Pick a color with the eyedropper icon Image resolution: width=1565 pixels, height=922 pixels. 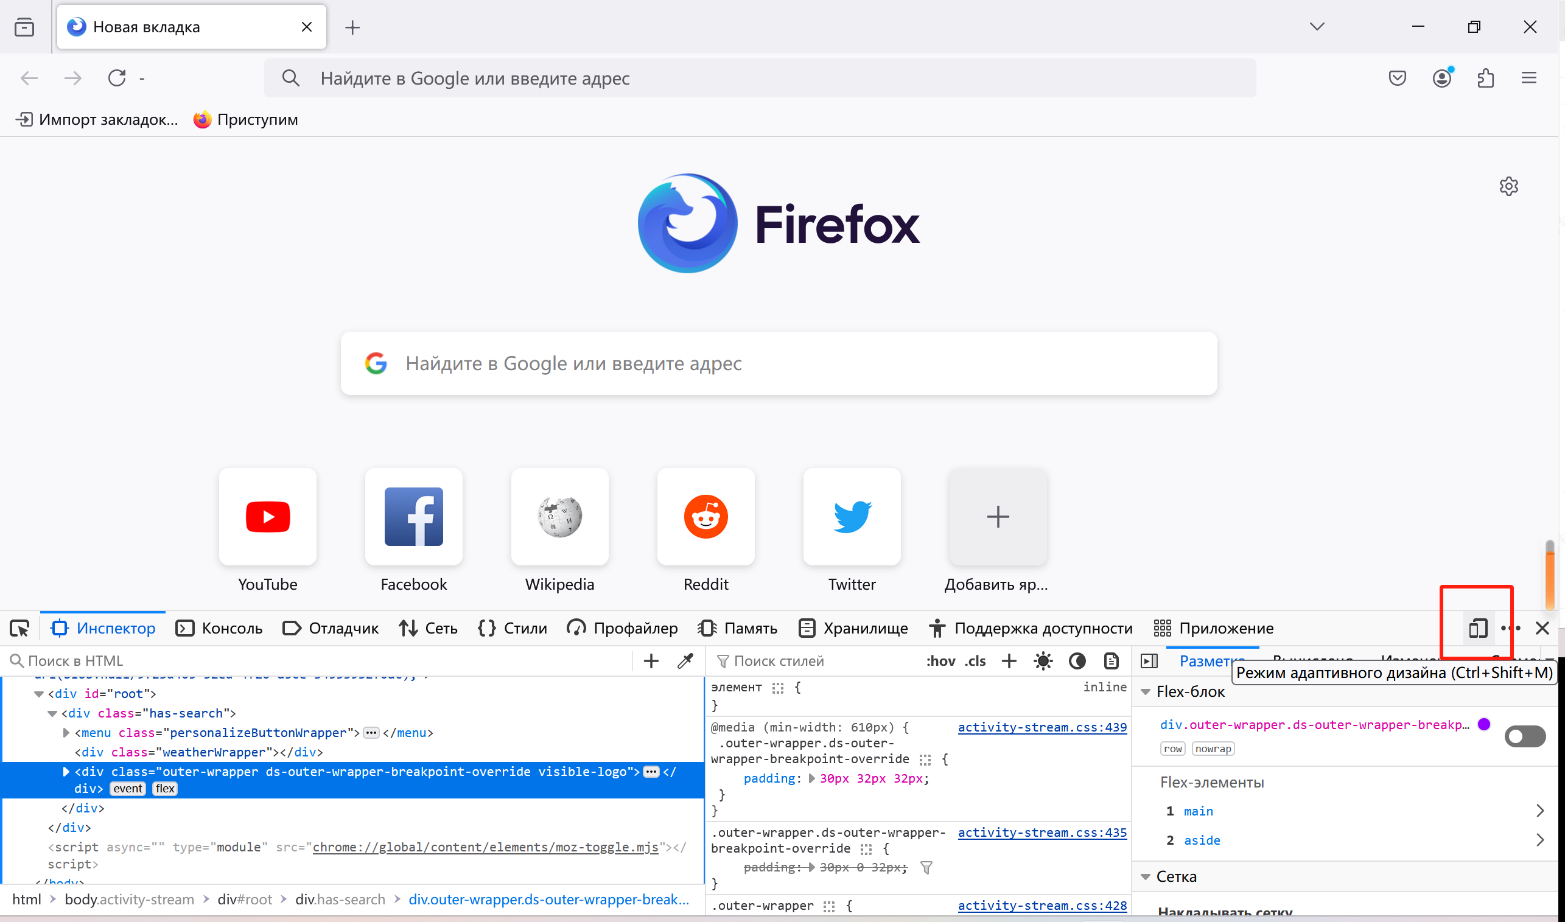(x=685, y=661)
